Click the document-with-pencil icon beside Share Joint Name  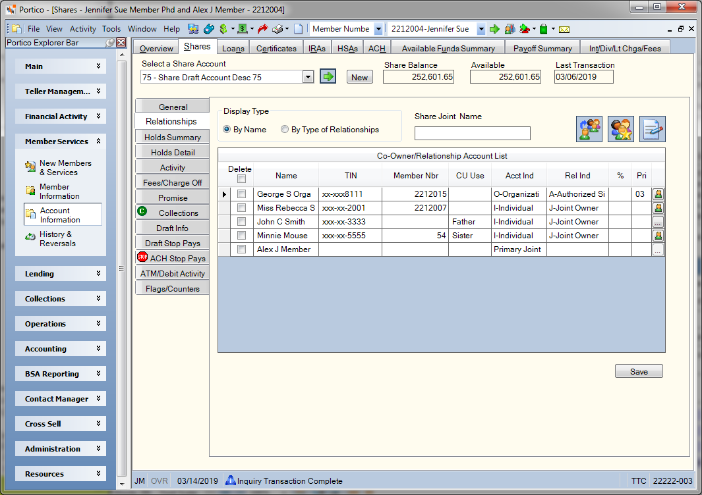[652, 129]
